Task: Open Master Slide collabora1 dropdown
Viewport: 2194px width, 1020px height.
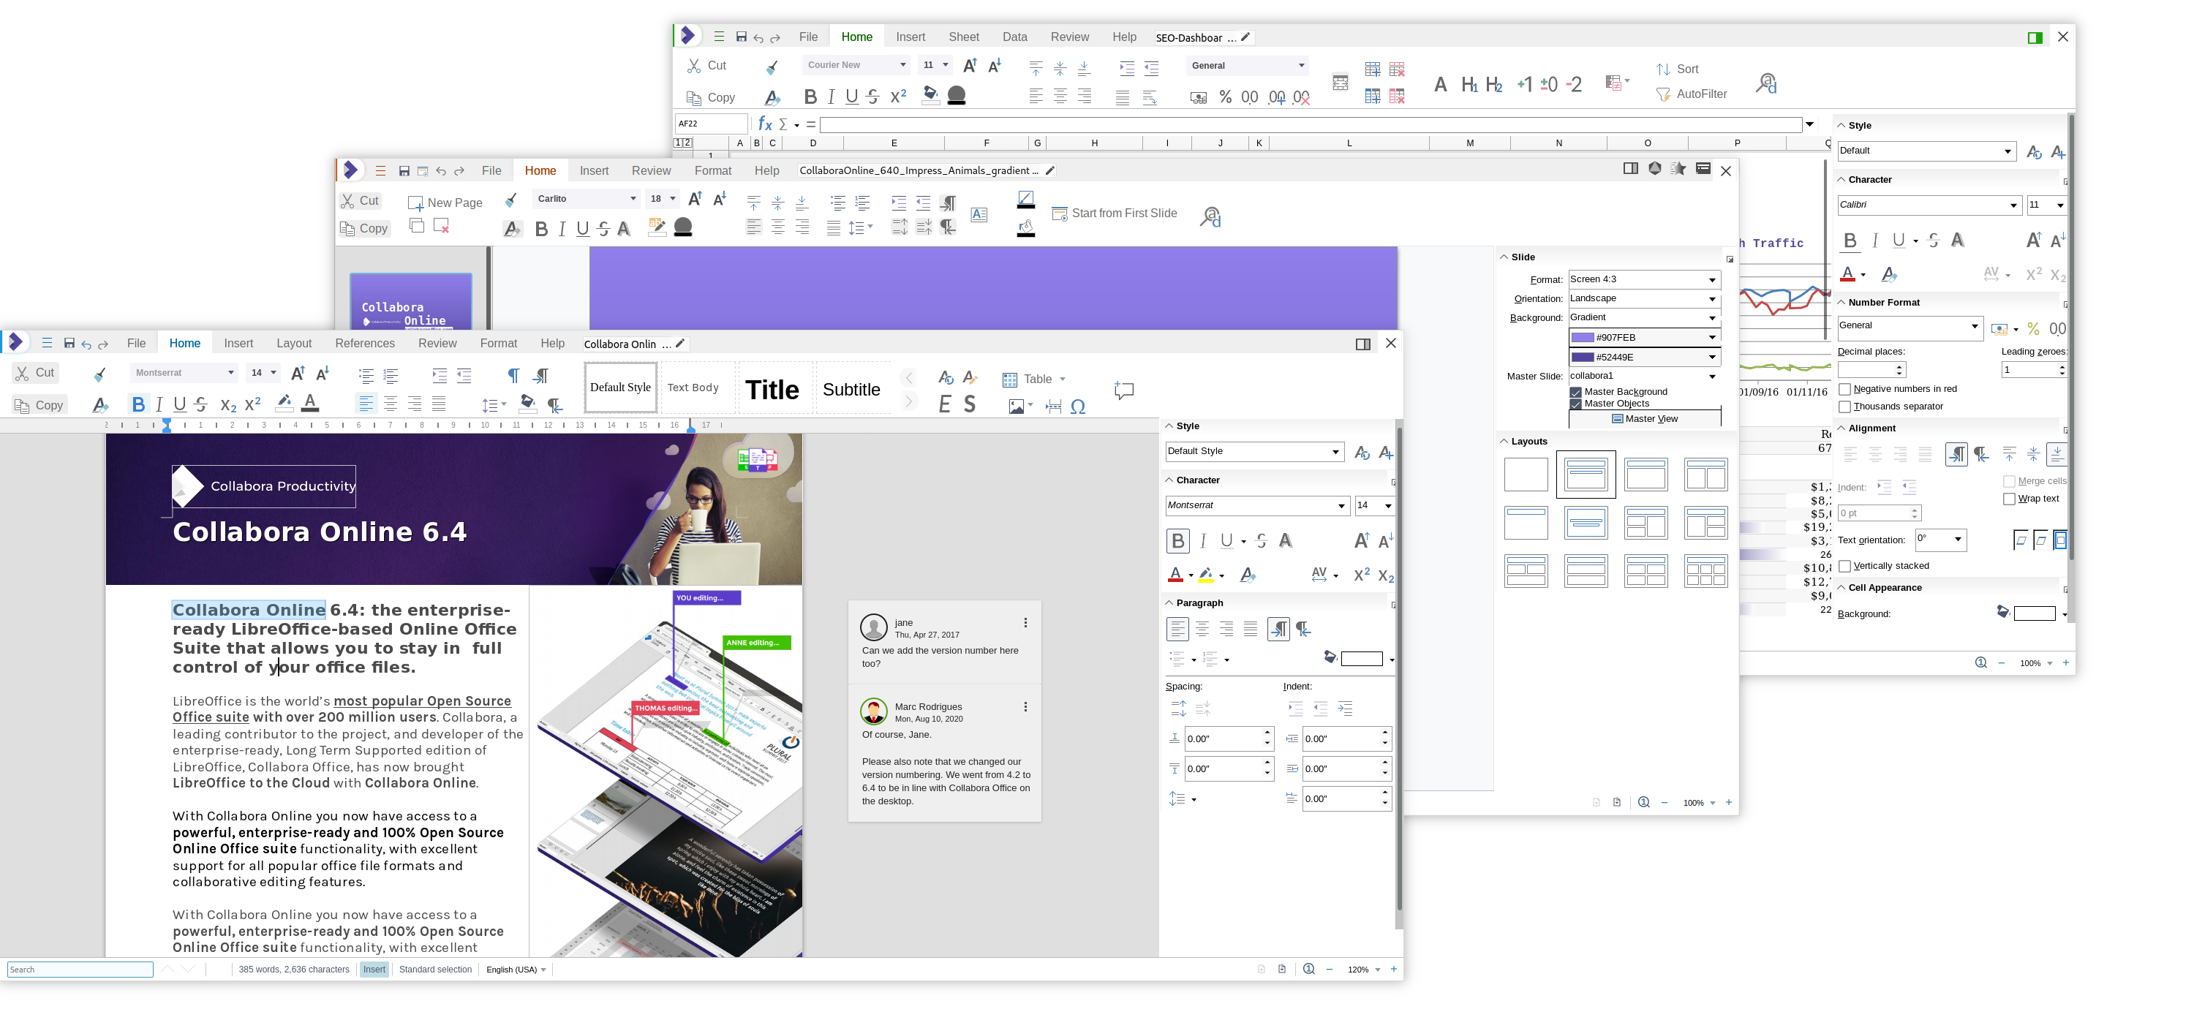Action: point(1644,377)
